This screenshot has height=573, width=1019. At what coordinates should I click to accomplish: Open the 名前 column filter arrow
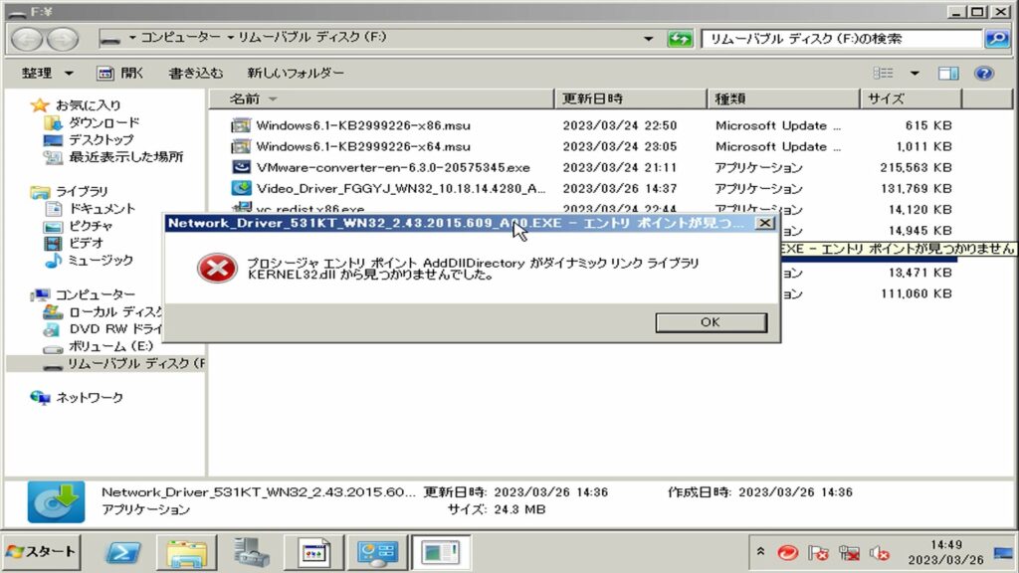pyautogui.click(x=273, y=98)
